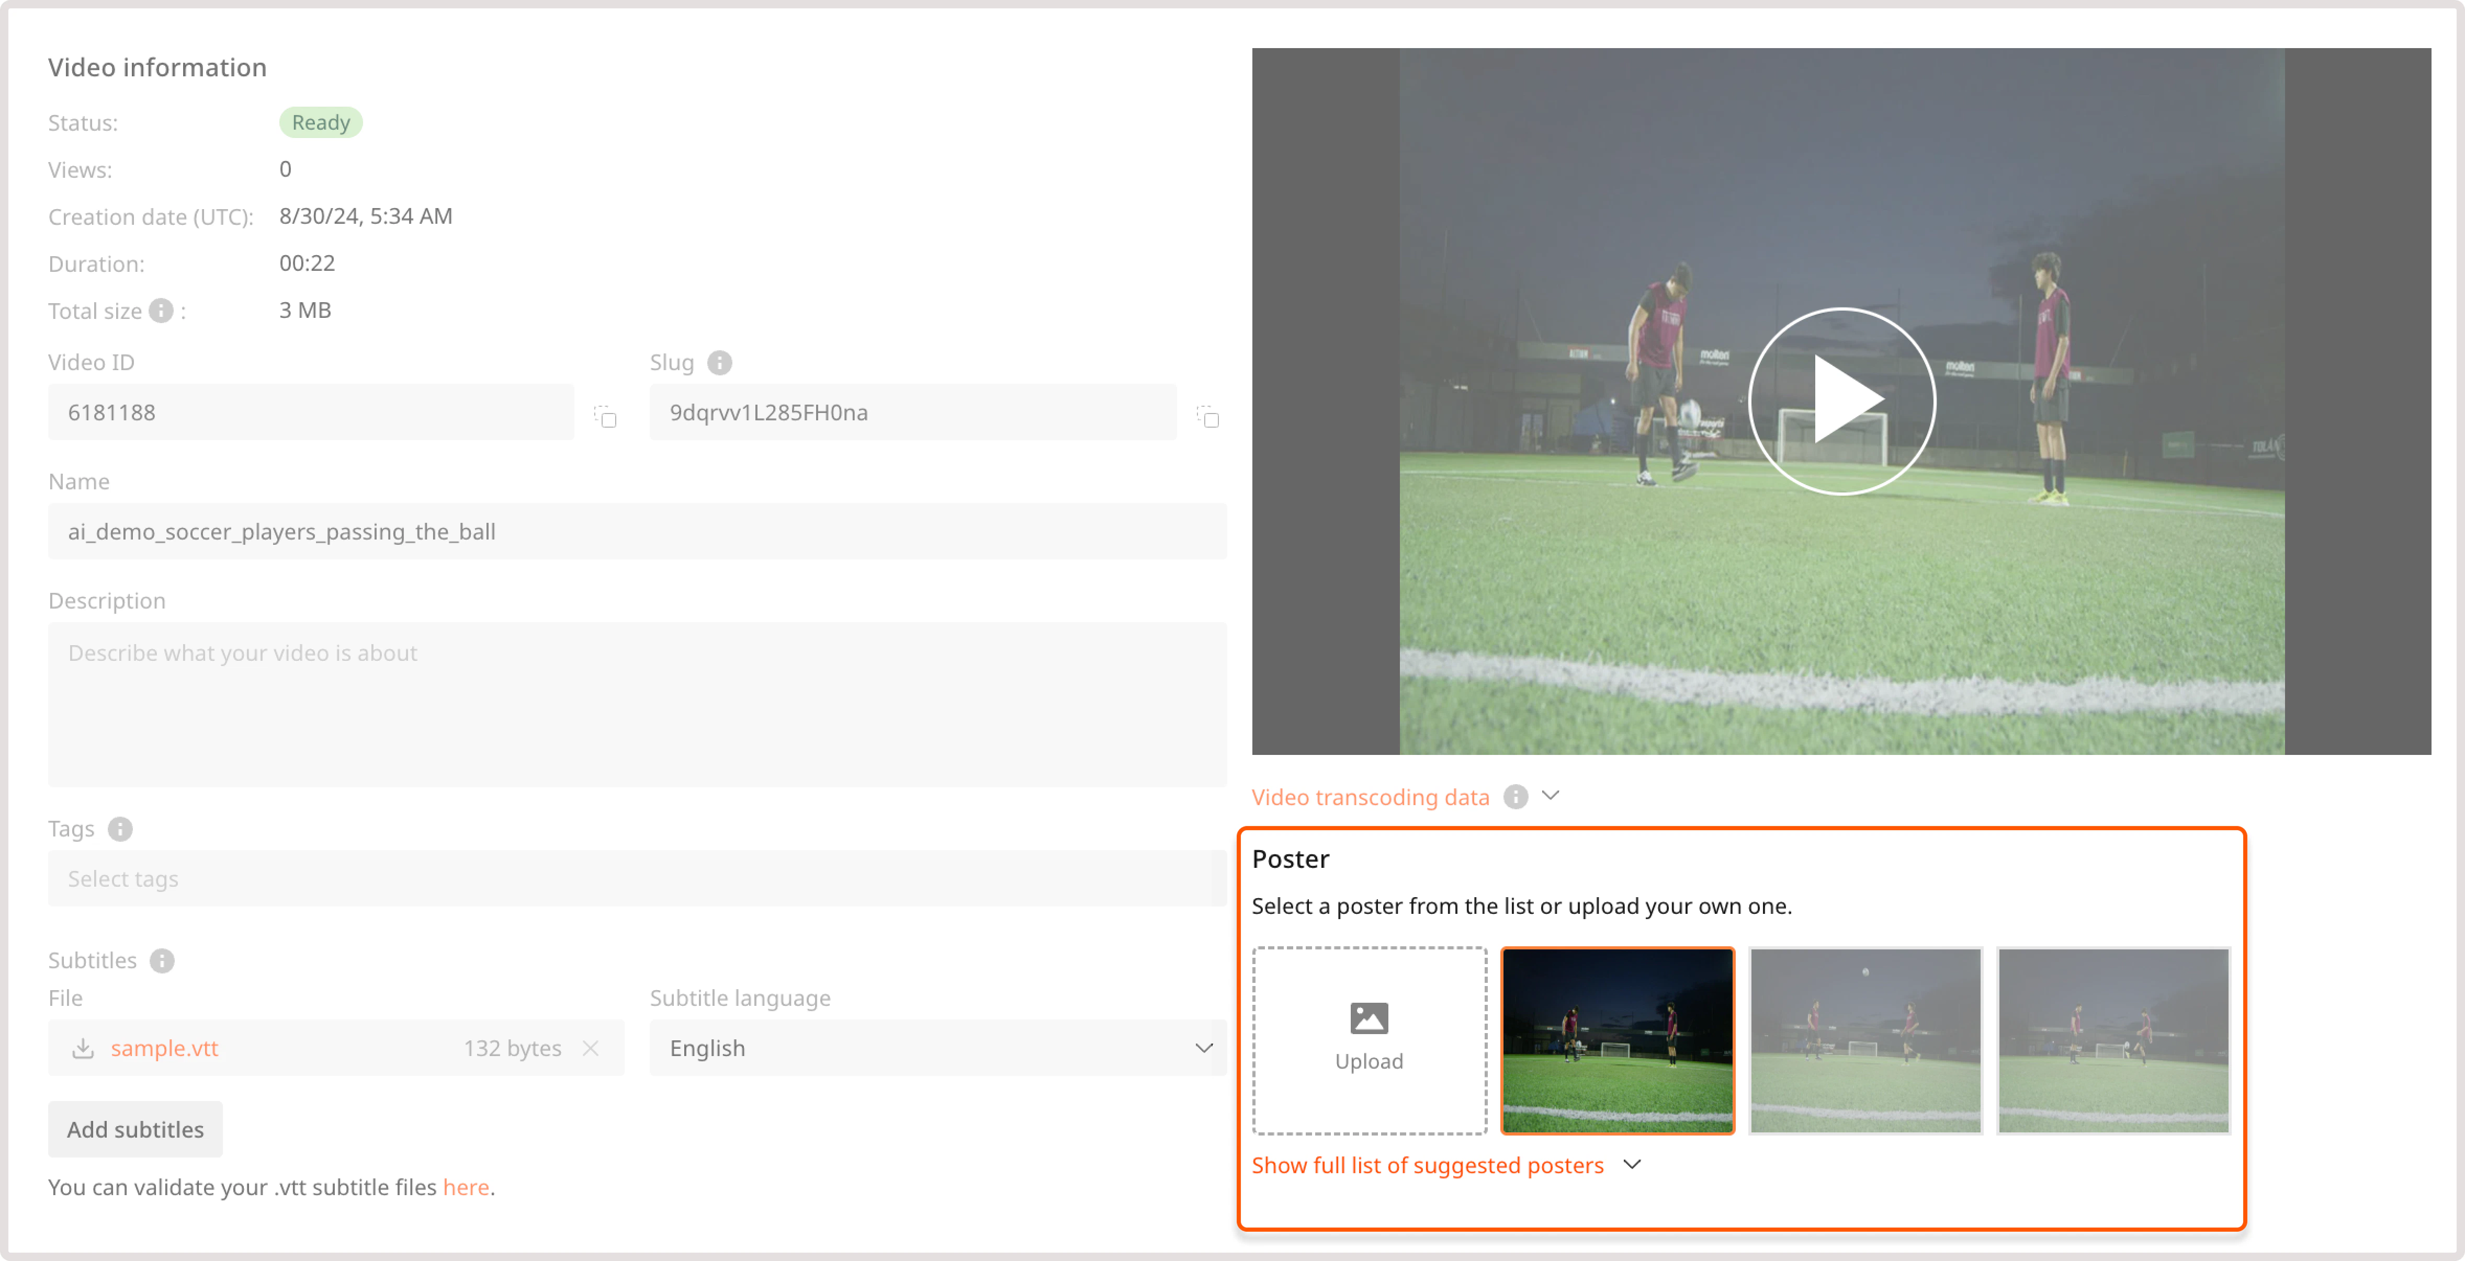Expand Video transcoding data section
2465x1261 pixels.
click(x=1551, y=795)
